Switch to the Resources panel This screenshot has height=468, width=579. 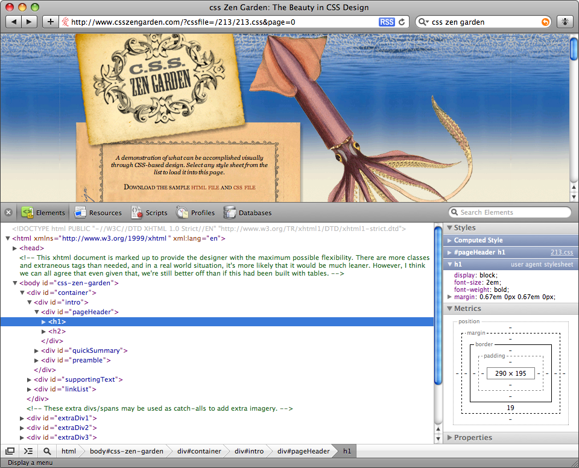98,213
